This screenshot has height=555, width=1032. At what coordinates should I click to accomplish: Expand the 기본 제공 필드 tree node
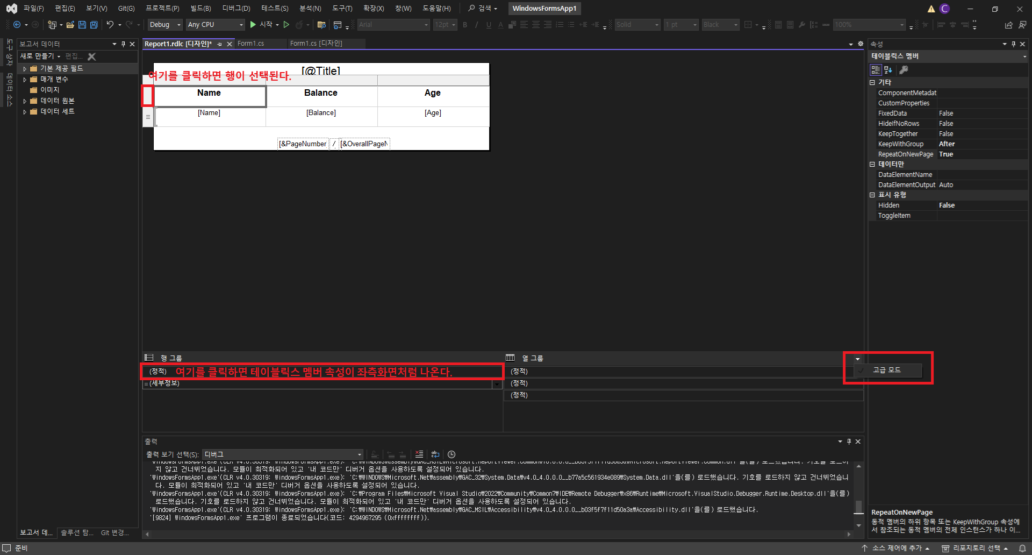click(x=25, y=69)
